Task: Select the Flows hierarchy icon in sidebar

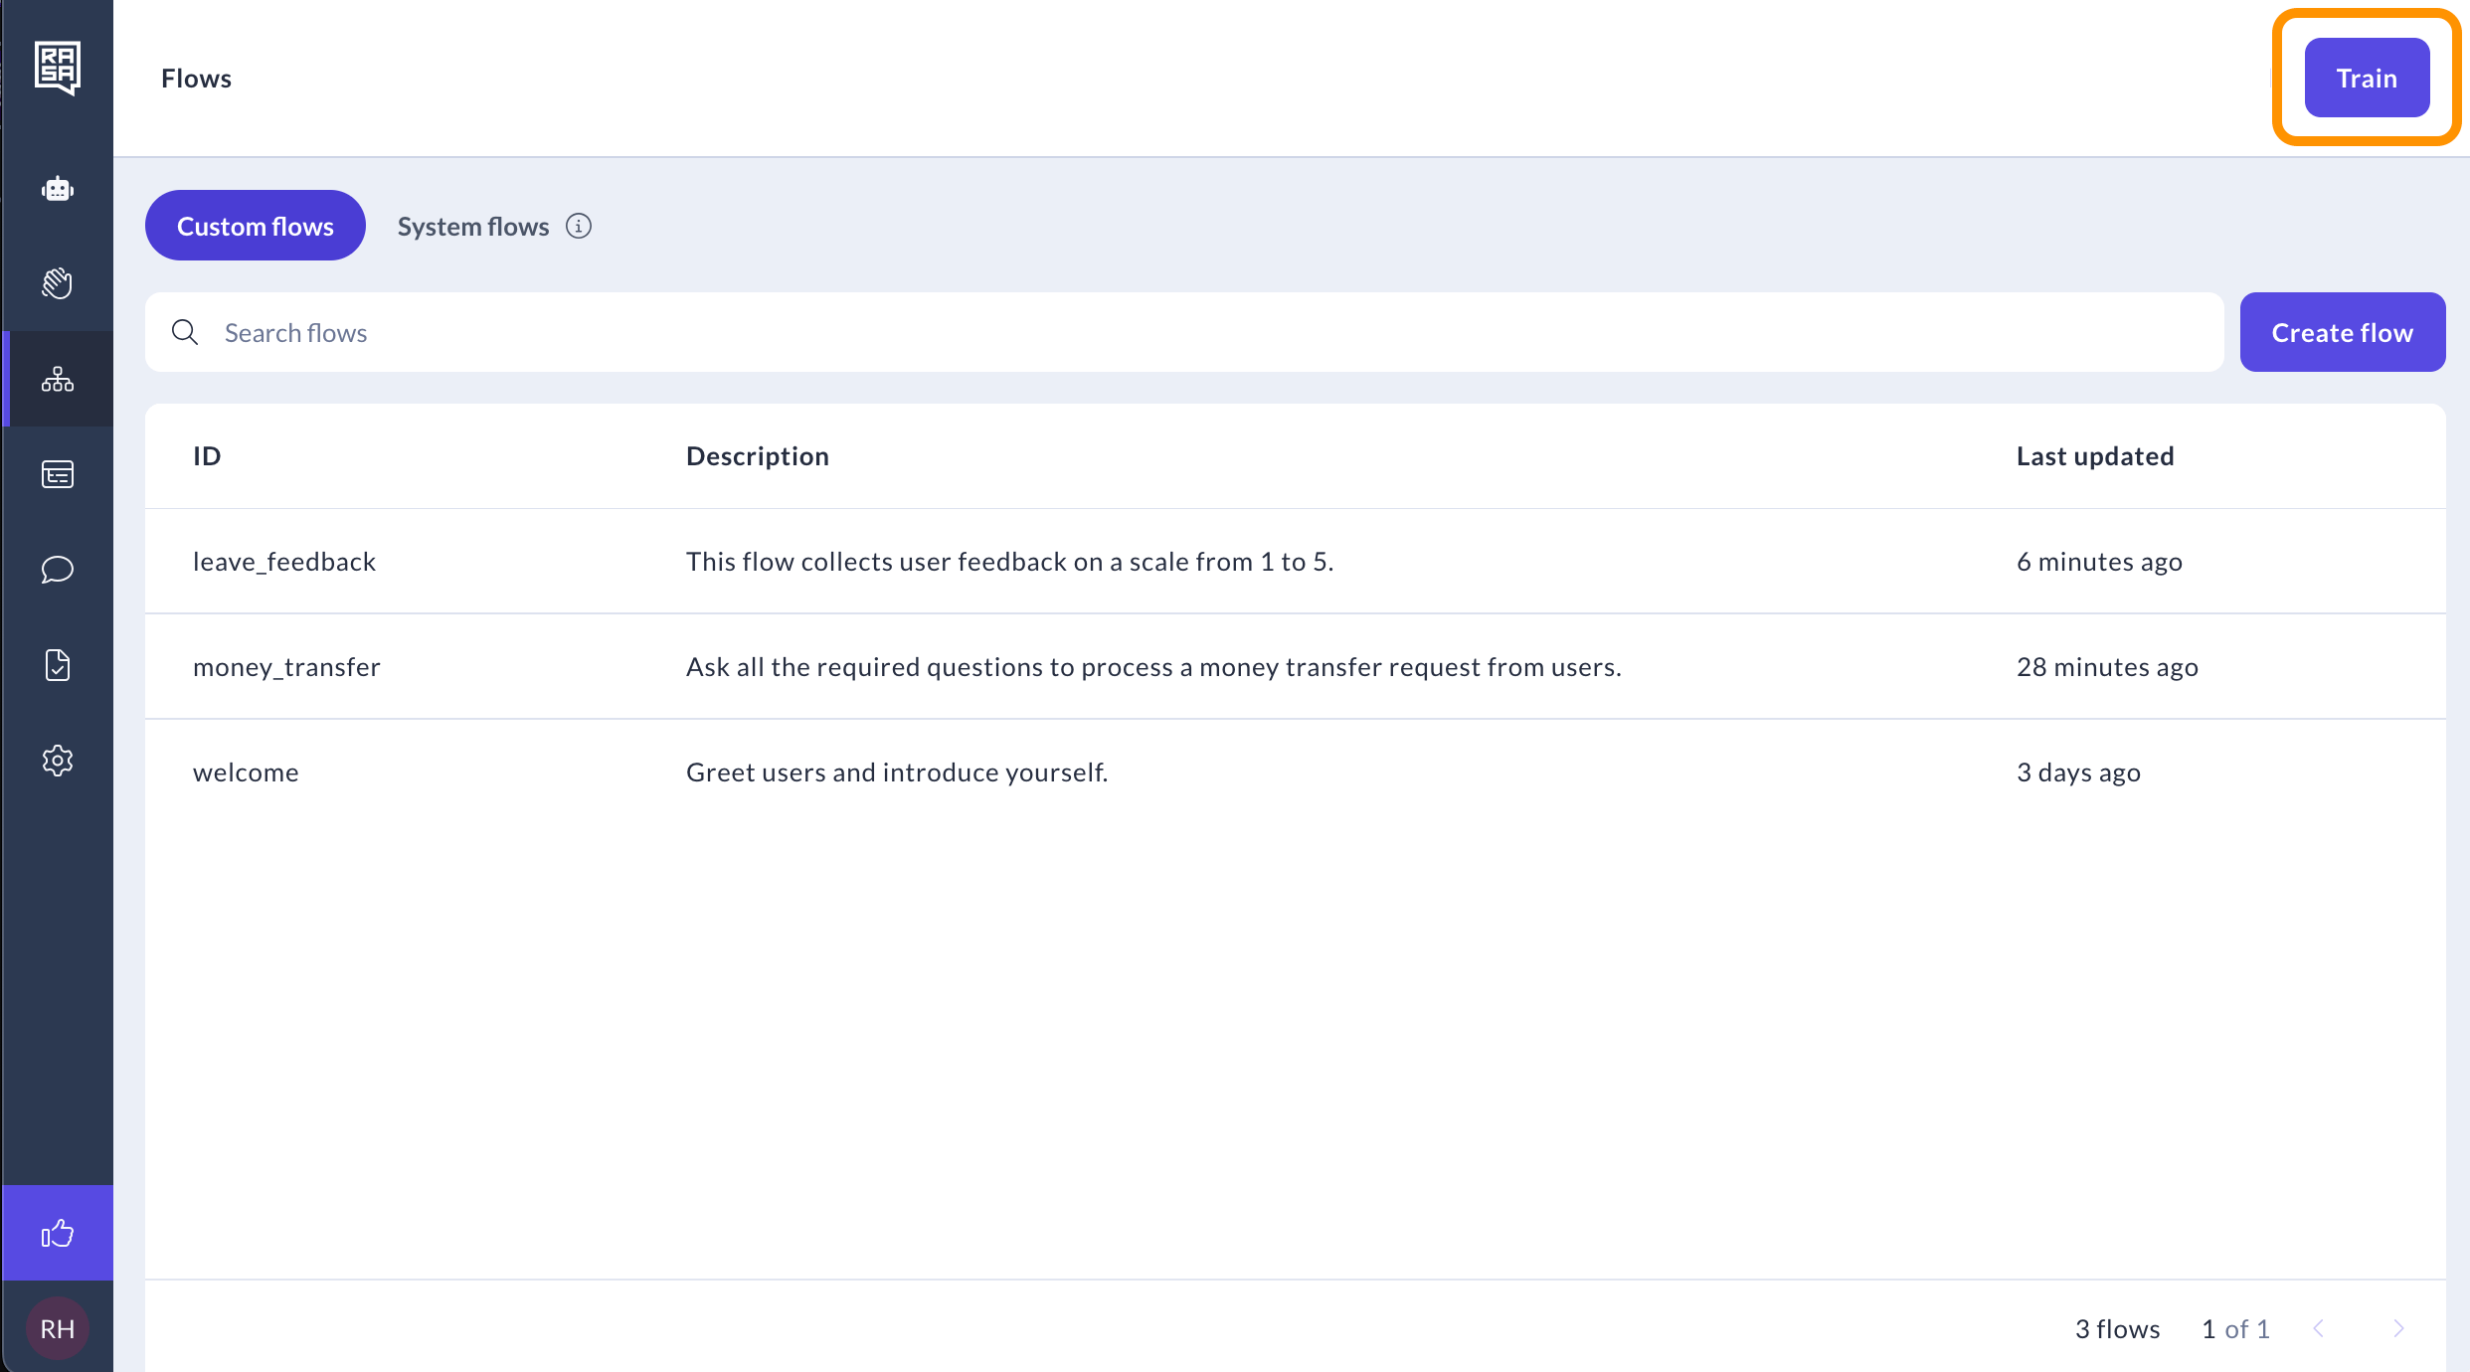Action: click(58, 379)
